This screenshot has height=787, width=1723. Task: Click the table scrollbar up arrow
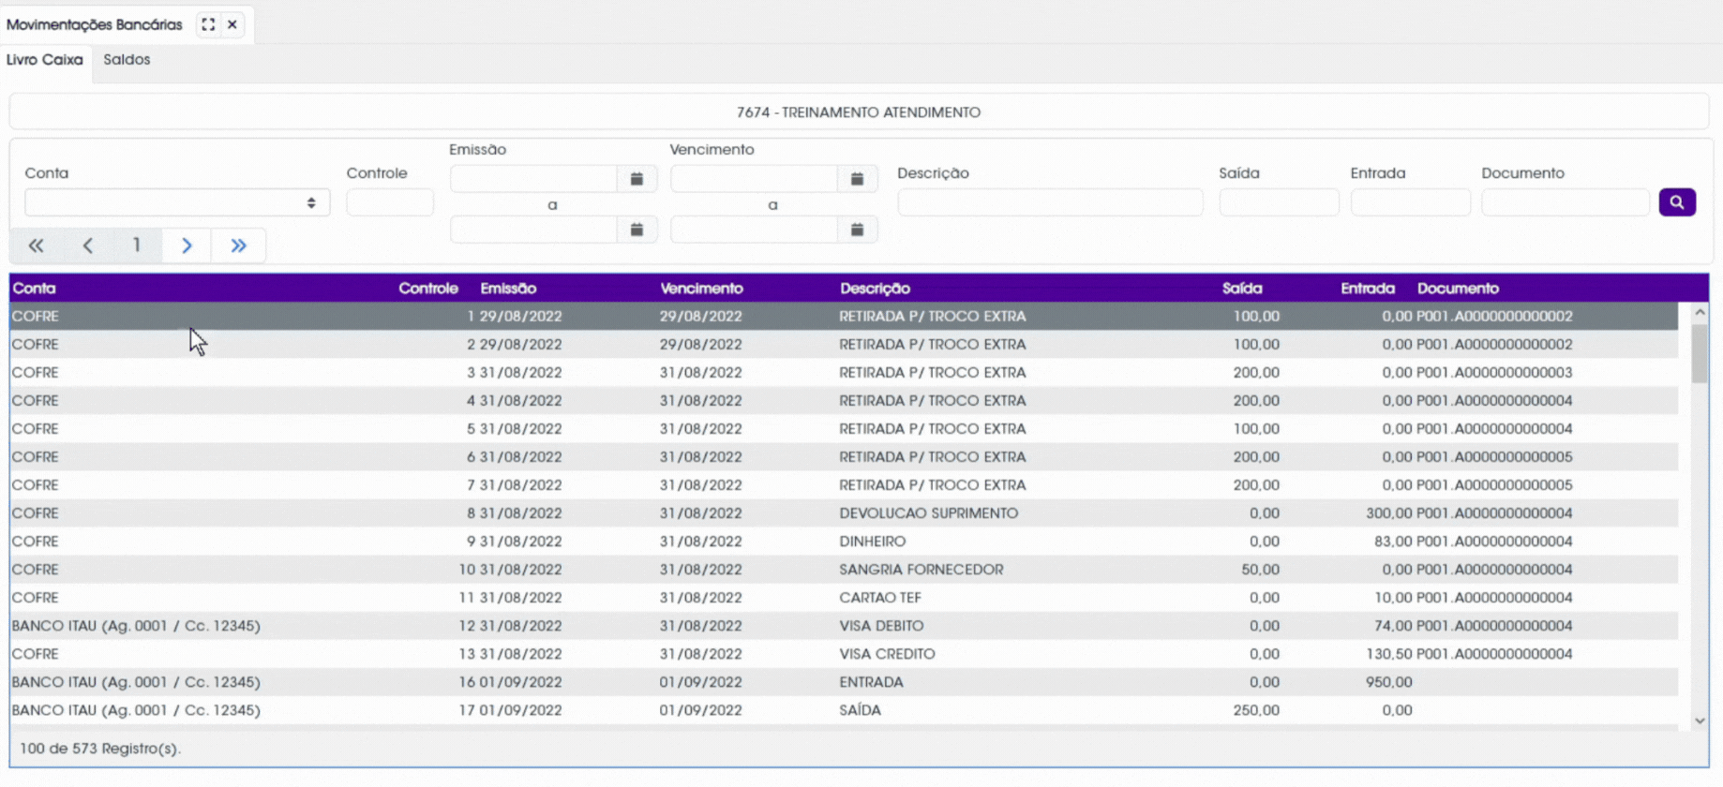(1700, 312)
